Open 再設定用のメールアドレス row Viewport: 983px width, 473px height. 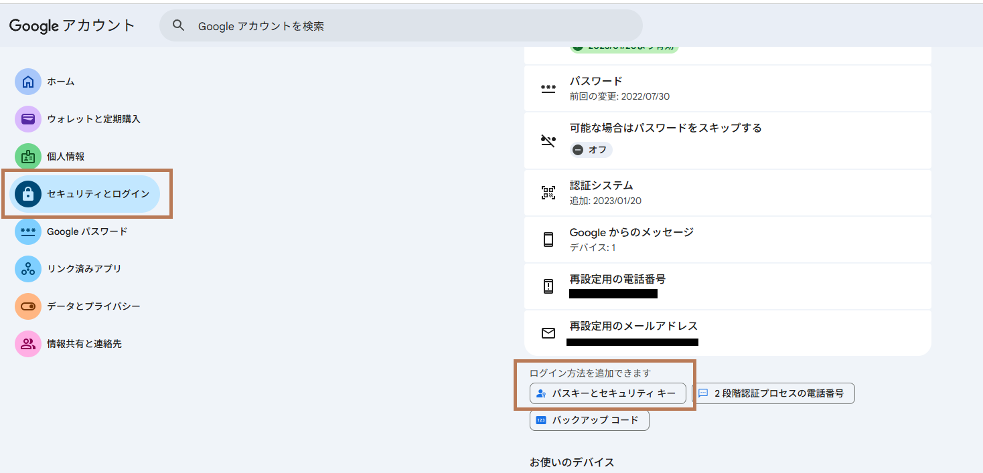[728, 333]
